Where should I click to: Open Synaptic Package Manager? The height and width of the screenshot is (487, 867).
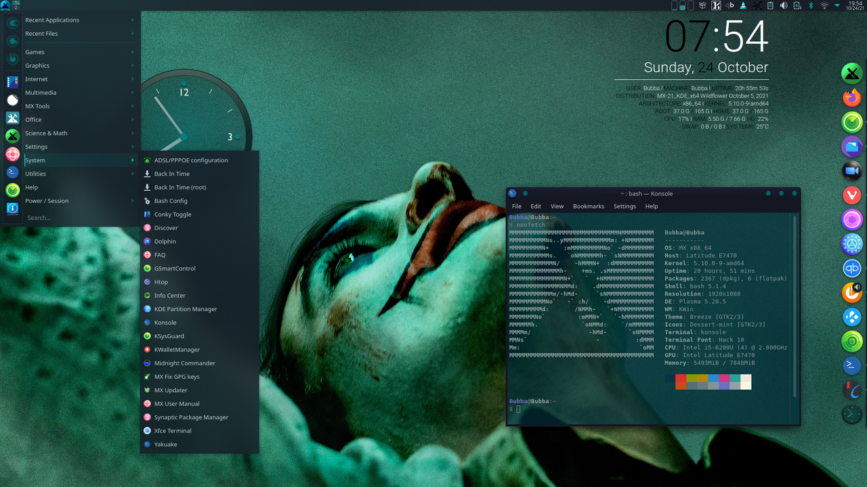199,417
